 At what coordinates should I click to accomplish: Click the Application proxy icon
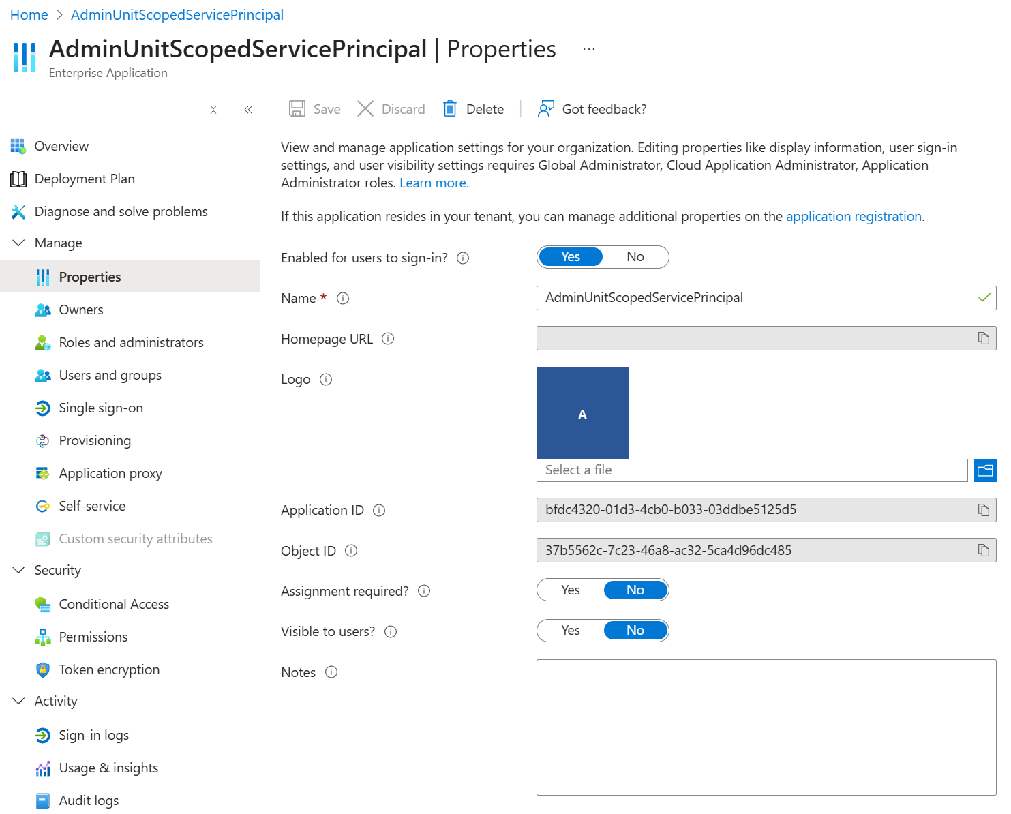pos(43,473)
